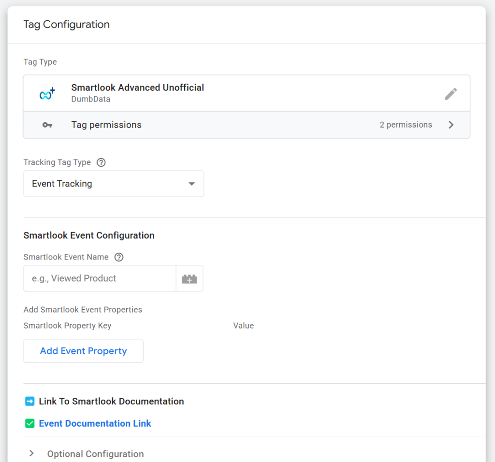Screen dimensions: 495x462
Task: Click the help icon next to Tracking Tag Type
Action: [x=101, y=162]
